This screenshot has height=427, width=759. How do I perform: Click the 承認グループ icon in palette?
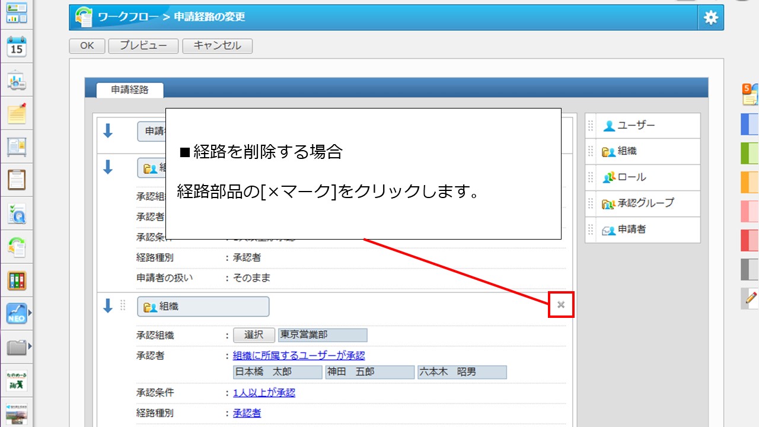coord(609,203)
